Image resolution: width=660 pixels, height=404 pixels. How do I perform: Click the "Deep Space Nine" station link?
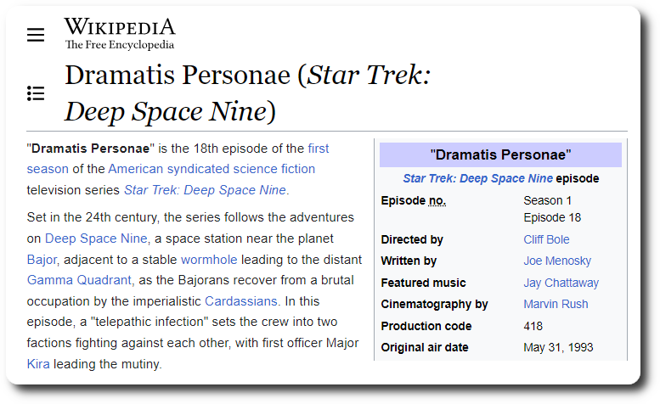[x=96, y=238]
